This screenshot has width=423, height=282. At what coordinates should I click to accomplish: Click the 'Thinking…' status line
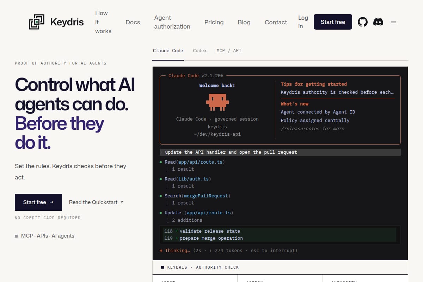(x=228, y=251)
